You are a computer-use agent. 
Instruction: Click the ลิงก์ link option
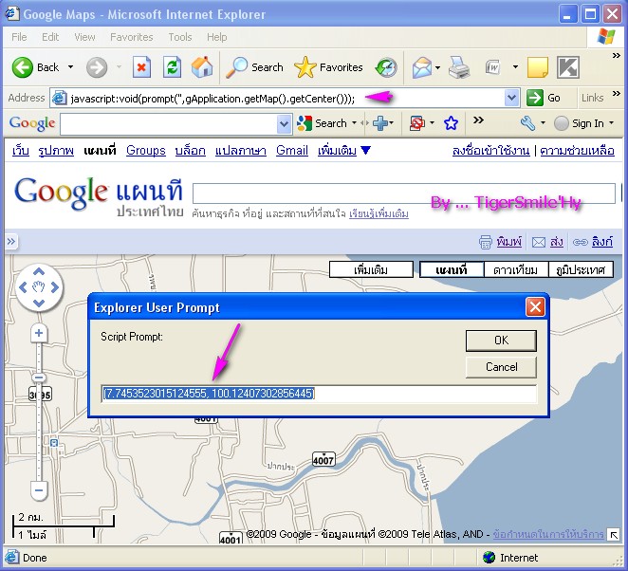[602, 242]
